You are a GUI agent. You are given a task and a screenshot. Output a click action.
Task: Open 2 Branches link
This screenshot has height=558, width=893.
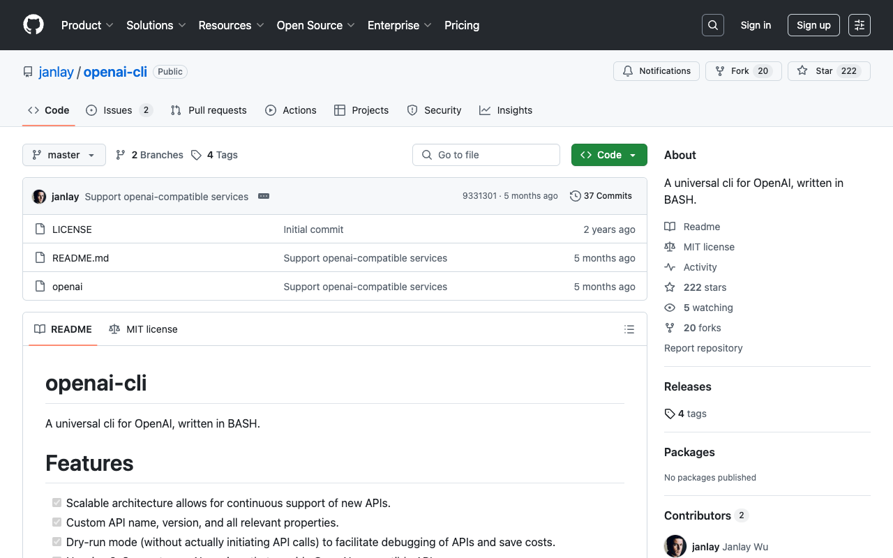tap(149, 155)
